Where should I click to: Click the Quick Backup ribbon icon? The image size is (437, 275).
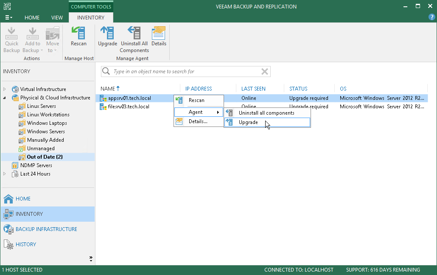point(11,33)
